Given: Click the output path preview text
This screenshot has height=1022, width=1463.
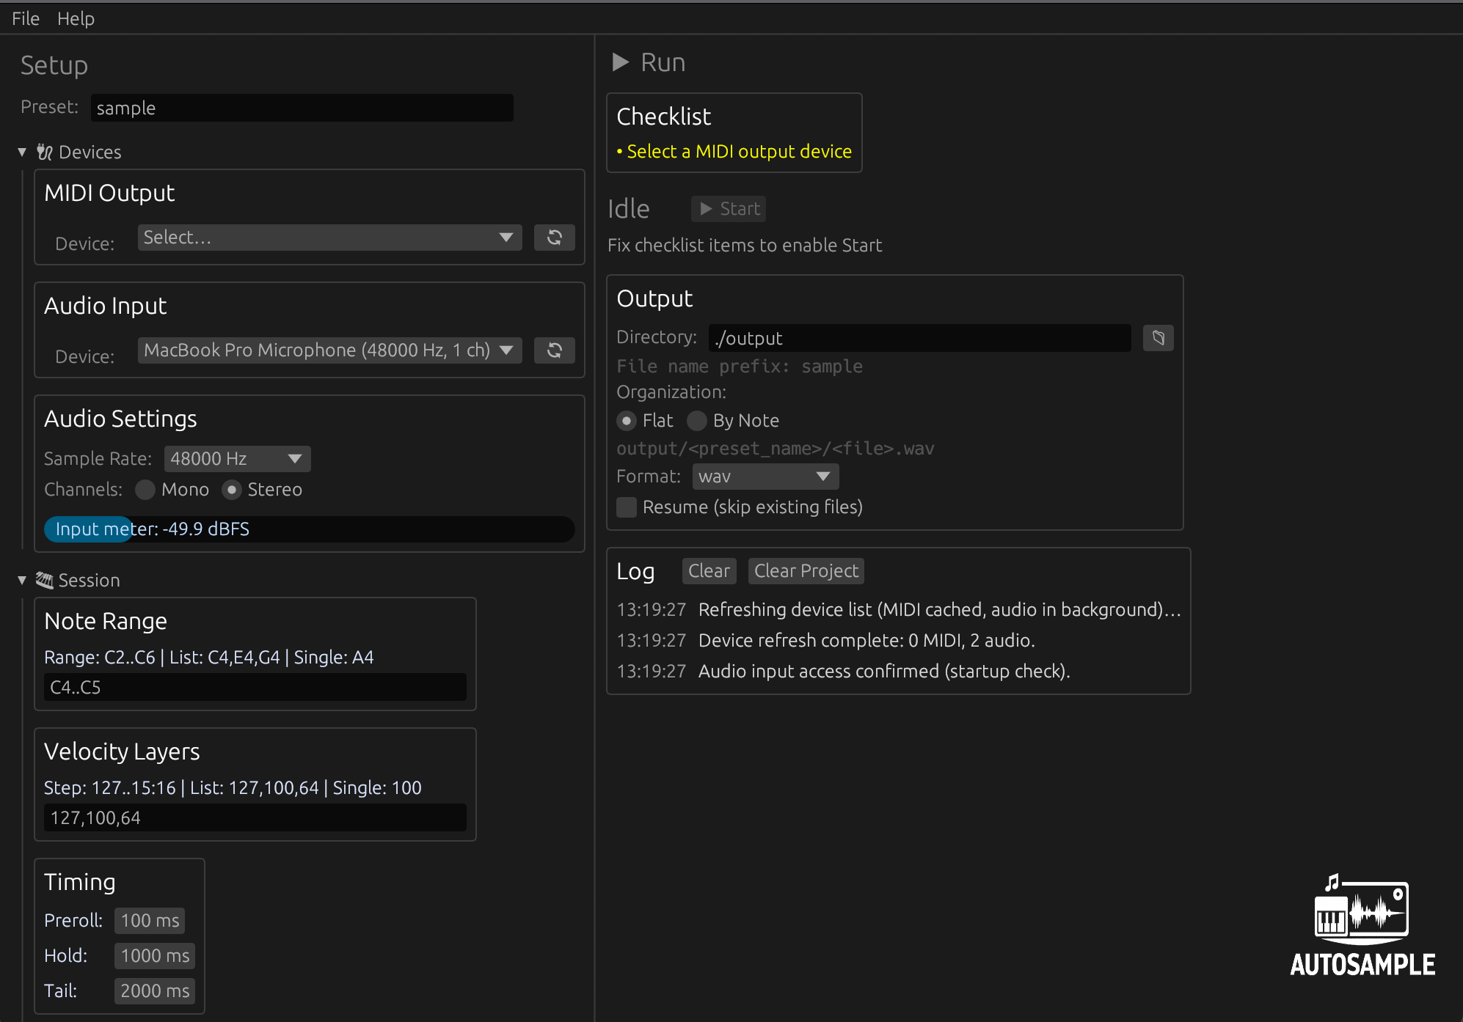Looking at the screenshot, I should pos(776,449).
